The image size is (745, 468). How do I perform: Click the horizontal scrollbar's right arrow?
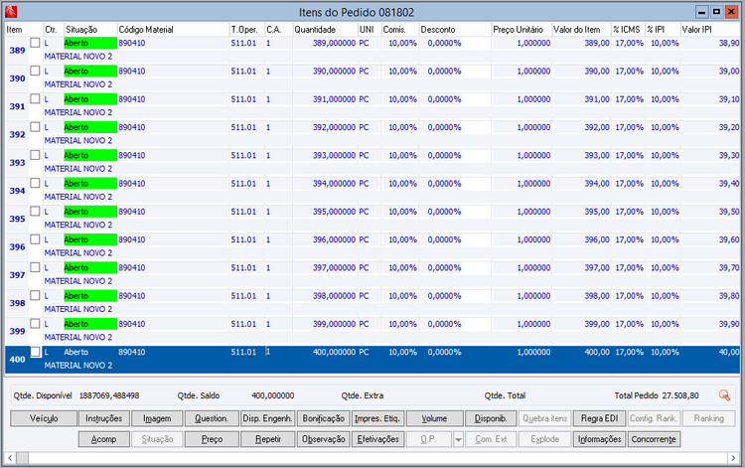(734, 458)
